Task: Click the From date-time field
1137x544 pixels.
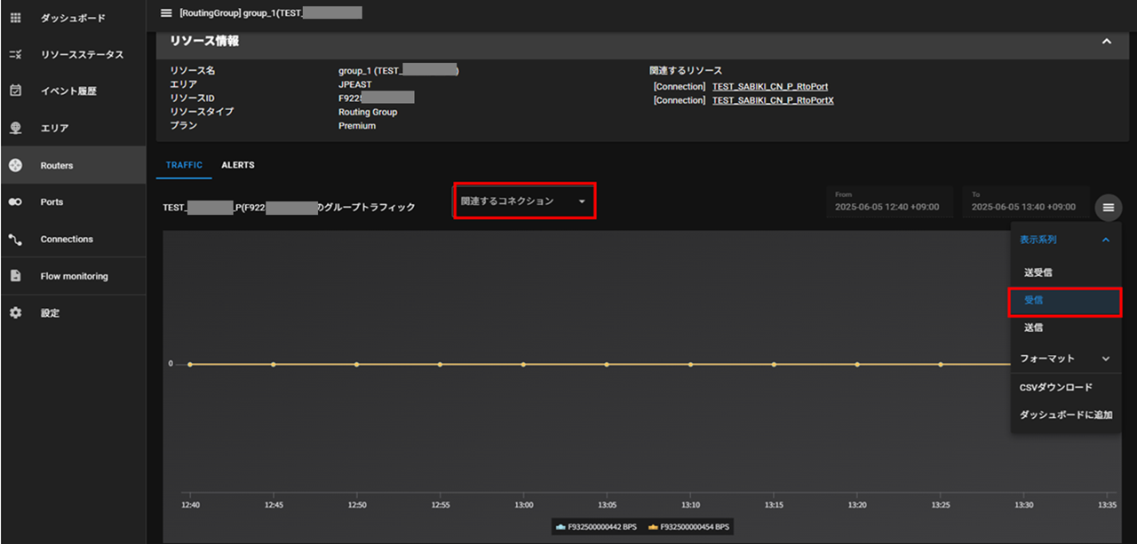Action: click(889, 201)
